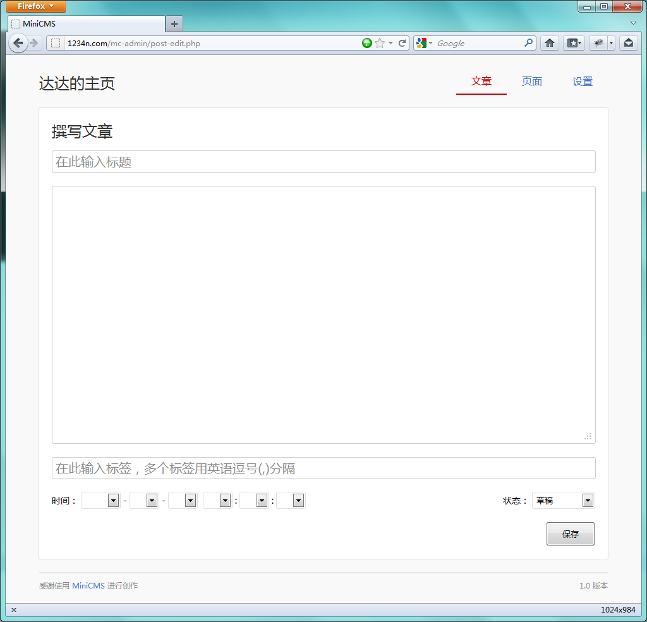Image resolution: width=647 pixels, height=622 pixels.
Task: Click the envelope icon in toolbar
Action: pyautogui.click(x=628, y=43)
